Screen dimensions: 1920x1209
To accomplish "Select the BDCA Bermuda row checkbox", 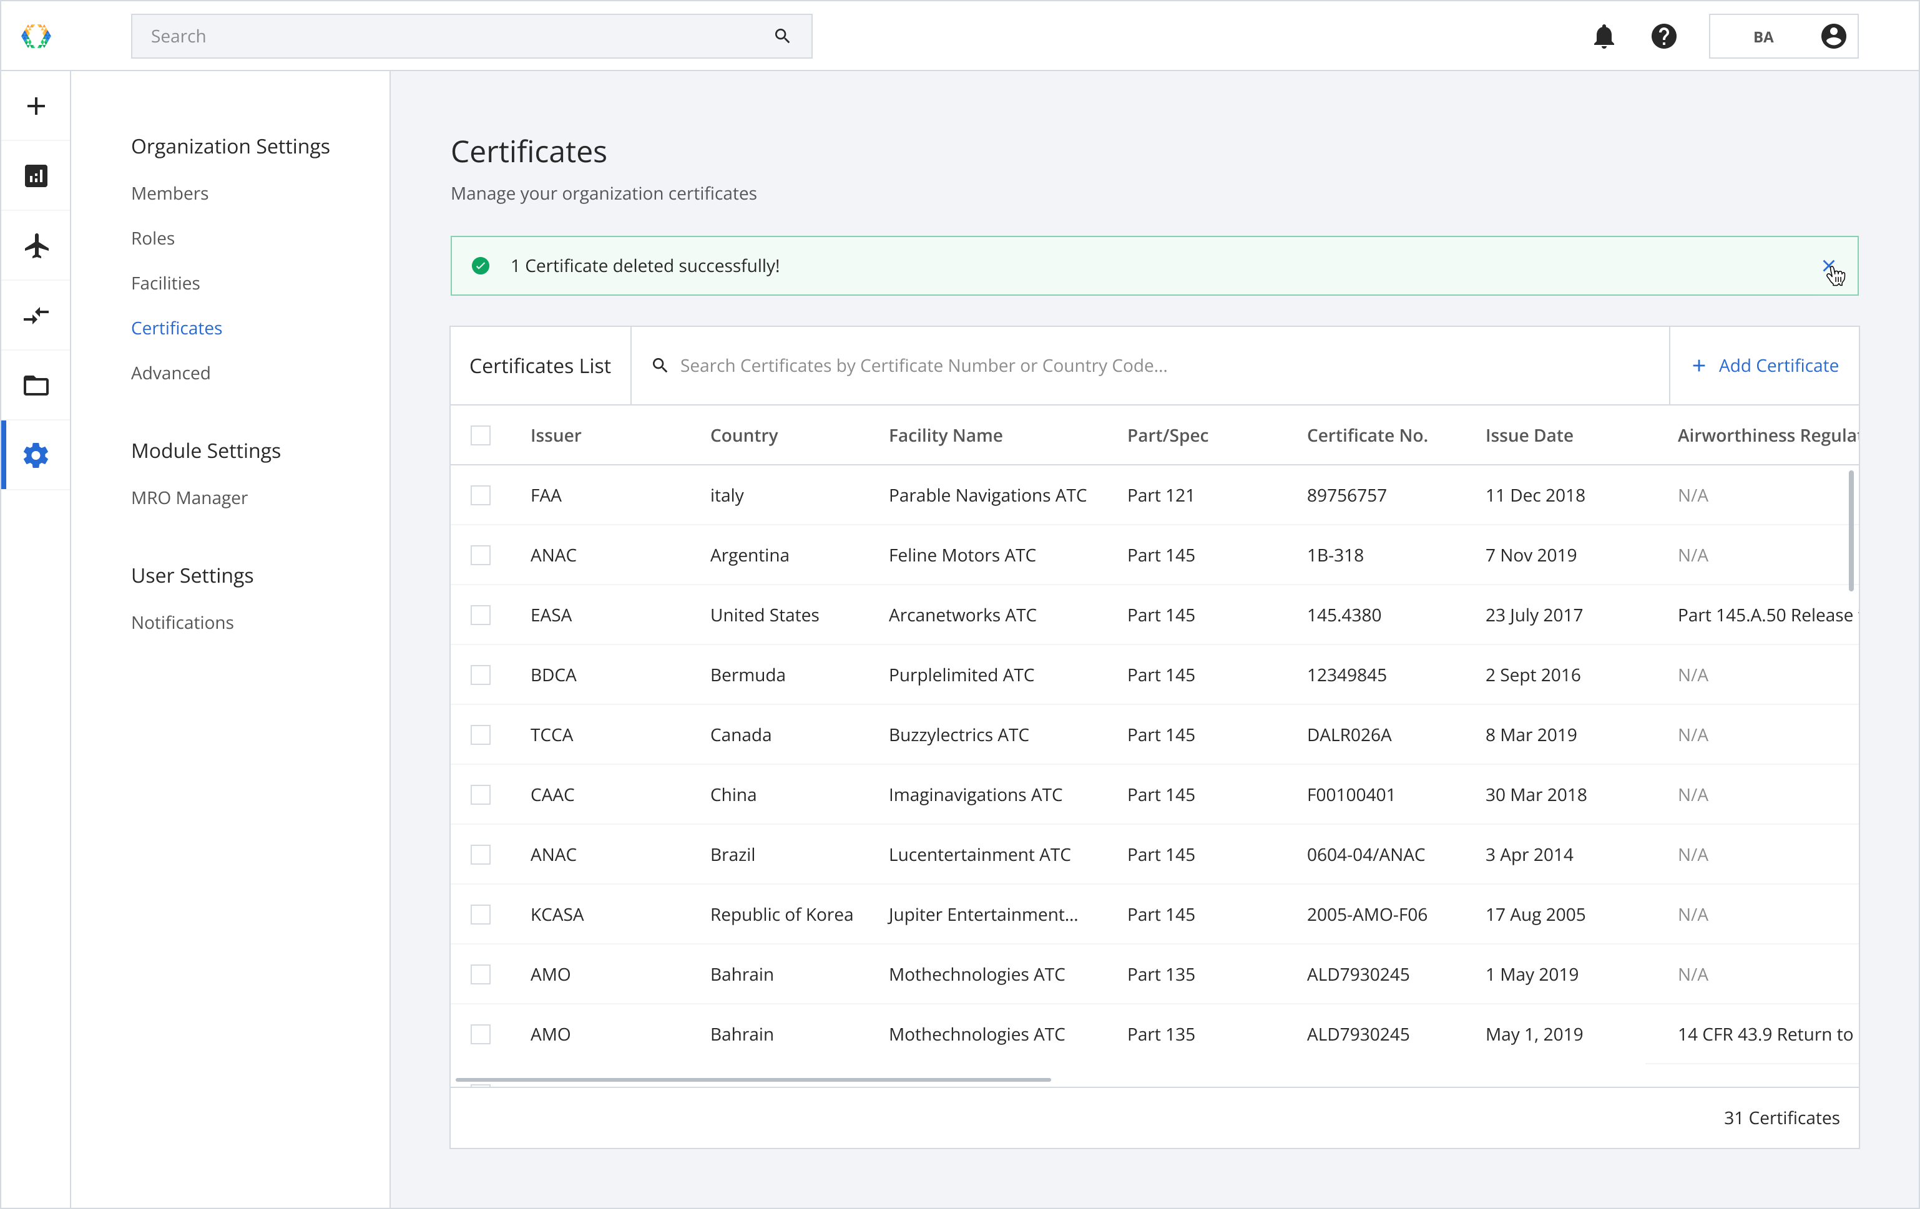I will pyautogui.click(x=481, y=675).
